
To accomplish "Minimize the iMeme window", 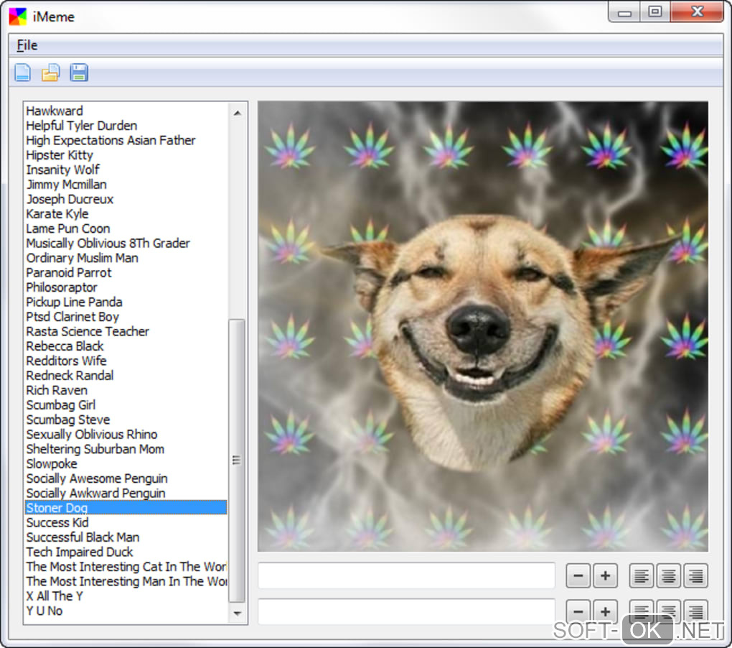I will point(624,11).
